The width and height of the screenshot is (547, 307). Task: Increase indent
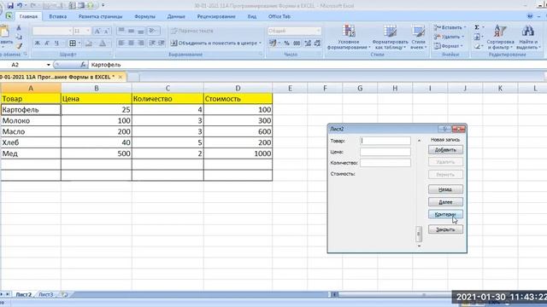[x=162, y=43]
